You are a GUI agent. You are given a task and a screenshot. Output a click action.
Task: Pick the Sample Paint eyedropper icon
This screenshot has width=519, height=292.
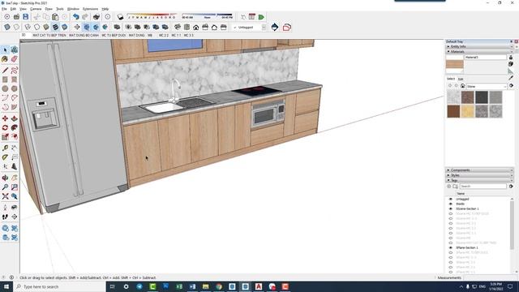click(511, 78)
